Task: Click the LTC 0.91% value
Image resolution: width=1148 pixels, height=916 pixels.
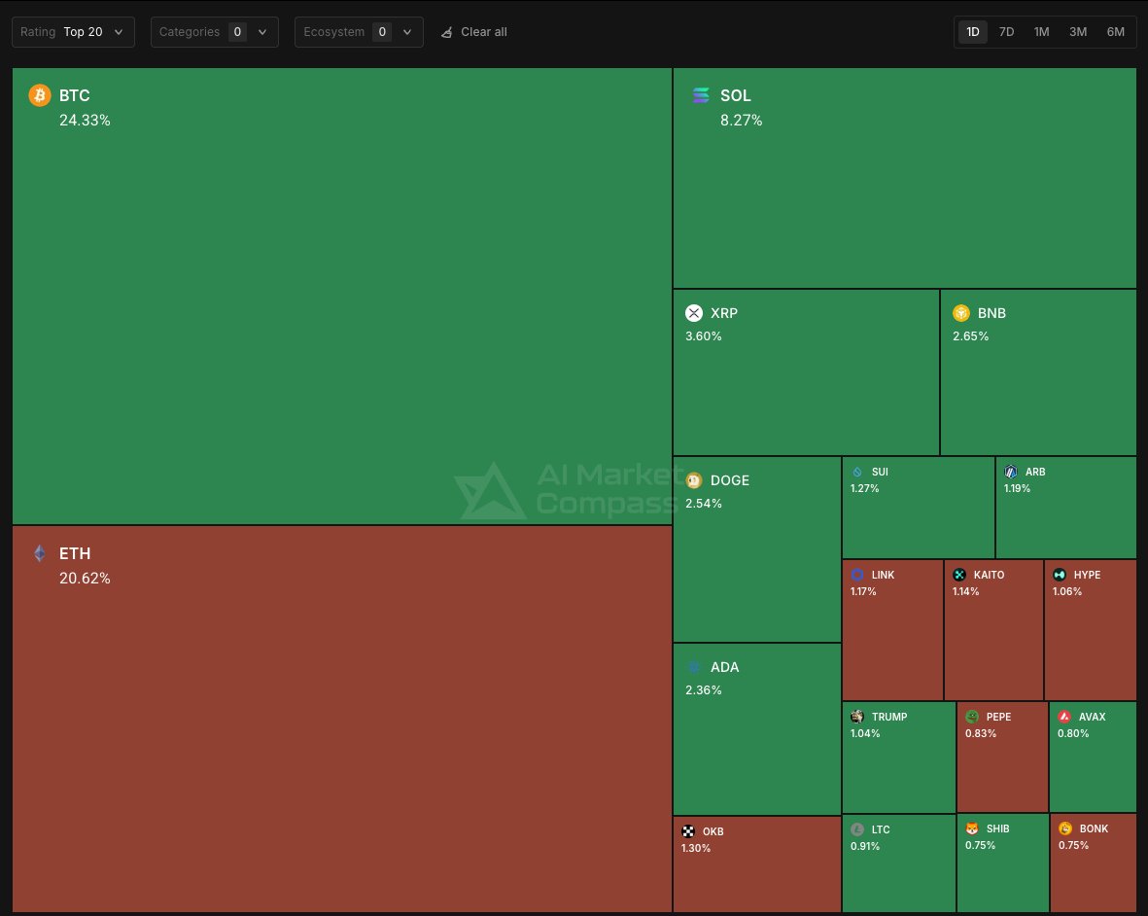Action: (x=865, y=846)
